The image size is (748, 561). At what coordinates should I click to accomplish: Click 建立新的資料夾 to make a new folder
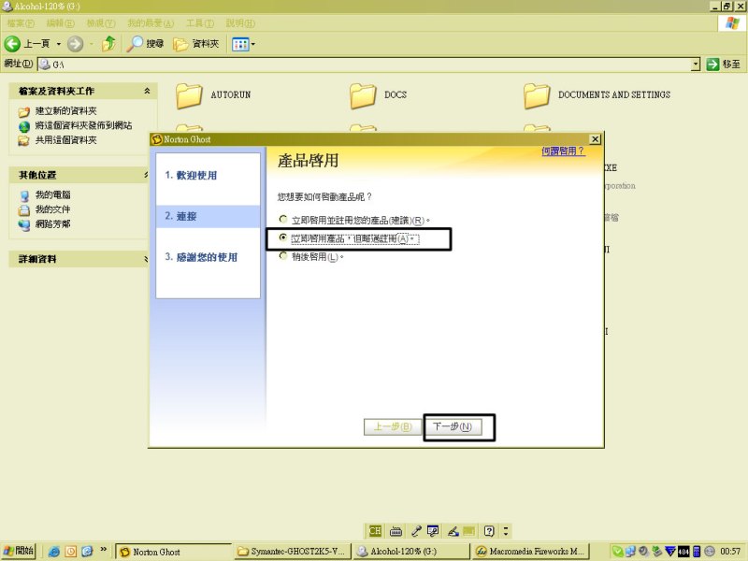point(65,111)
